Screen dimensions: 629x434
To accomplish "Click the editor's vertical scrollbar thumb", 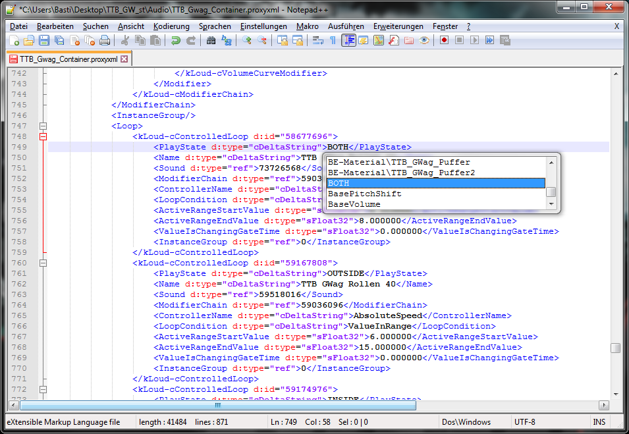I will coord(615,348).
